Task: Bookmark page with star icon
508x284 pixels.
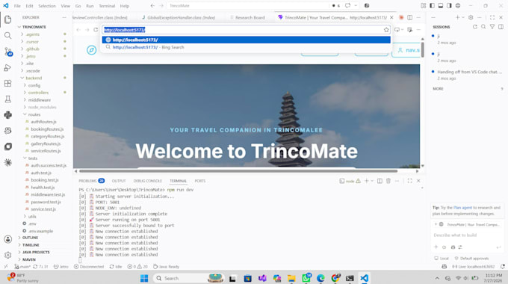Action: click(x=386, y=30)
